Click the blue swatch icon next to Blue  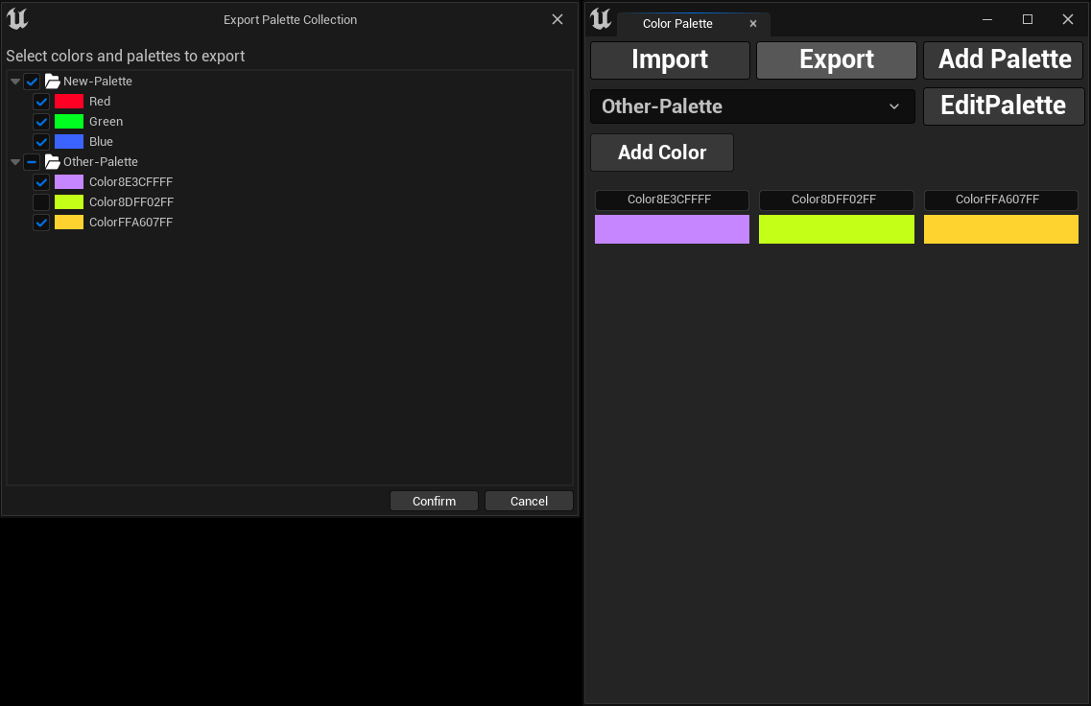70,141
